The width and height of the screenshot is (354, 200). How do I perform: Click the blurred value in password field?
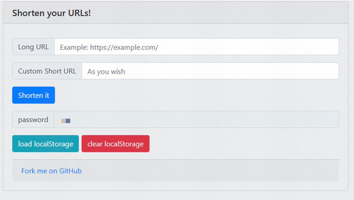(65, 121)
